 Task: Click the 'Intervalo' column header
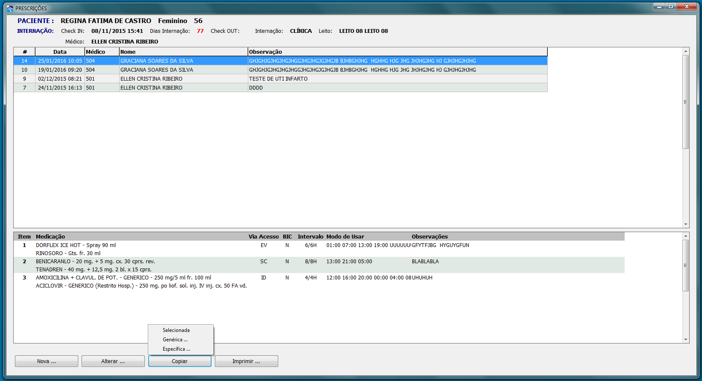point(311,237)
